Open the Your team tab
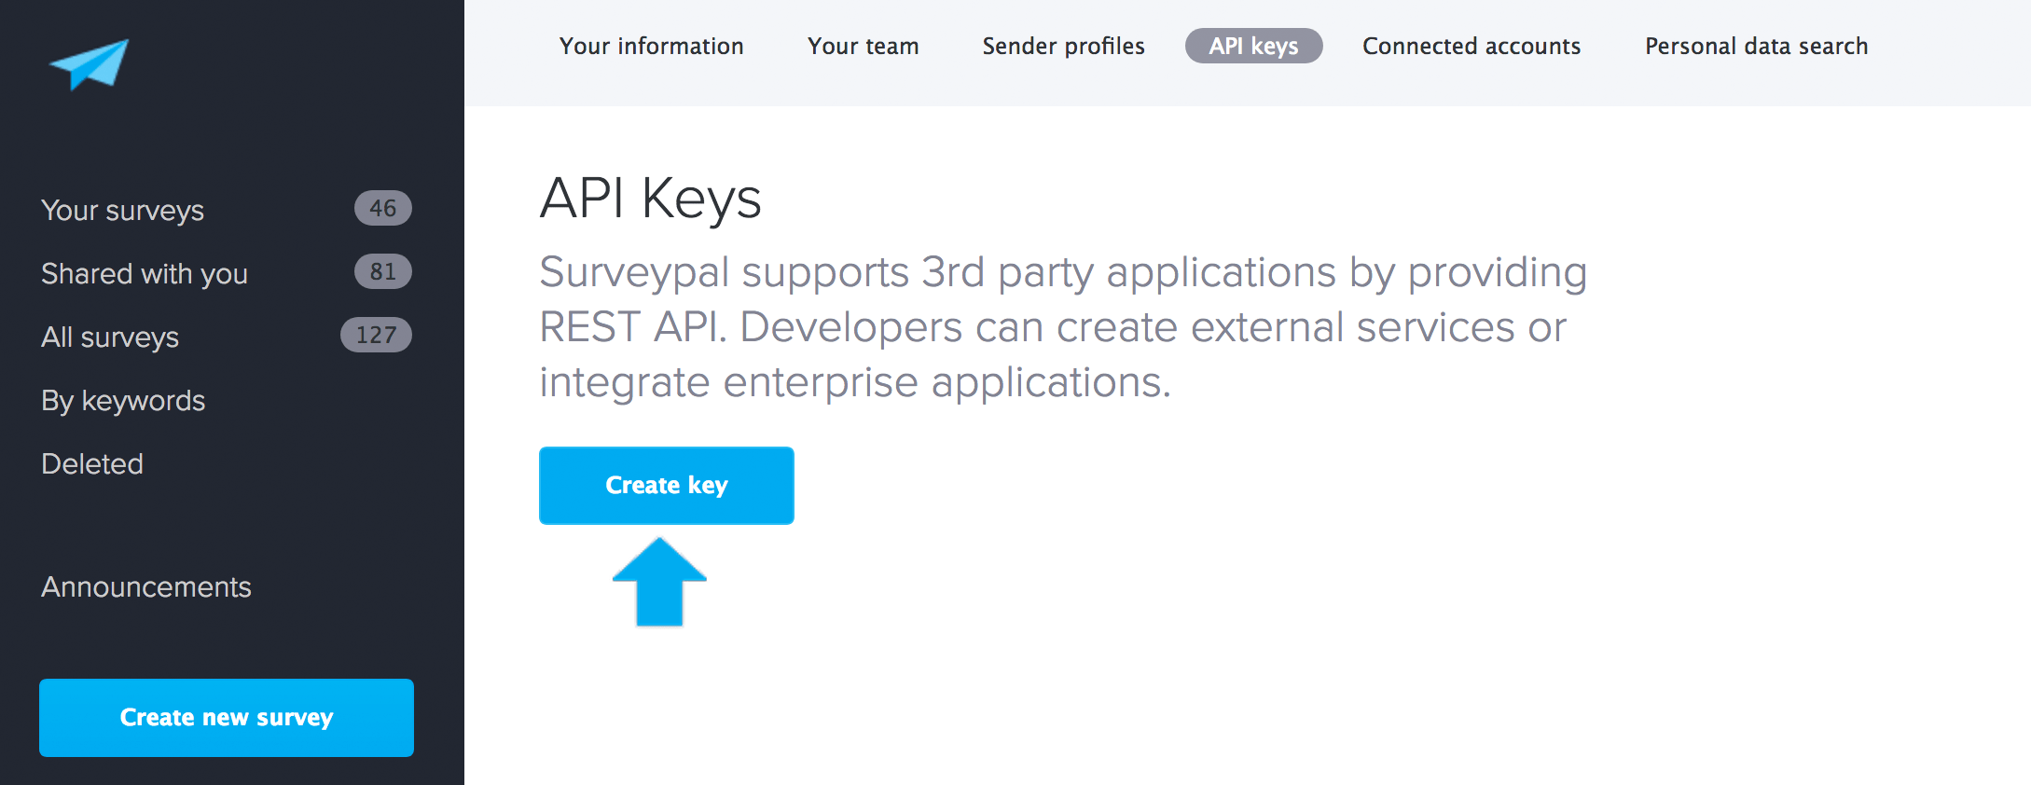2031x785 pixels. point(863,46)
